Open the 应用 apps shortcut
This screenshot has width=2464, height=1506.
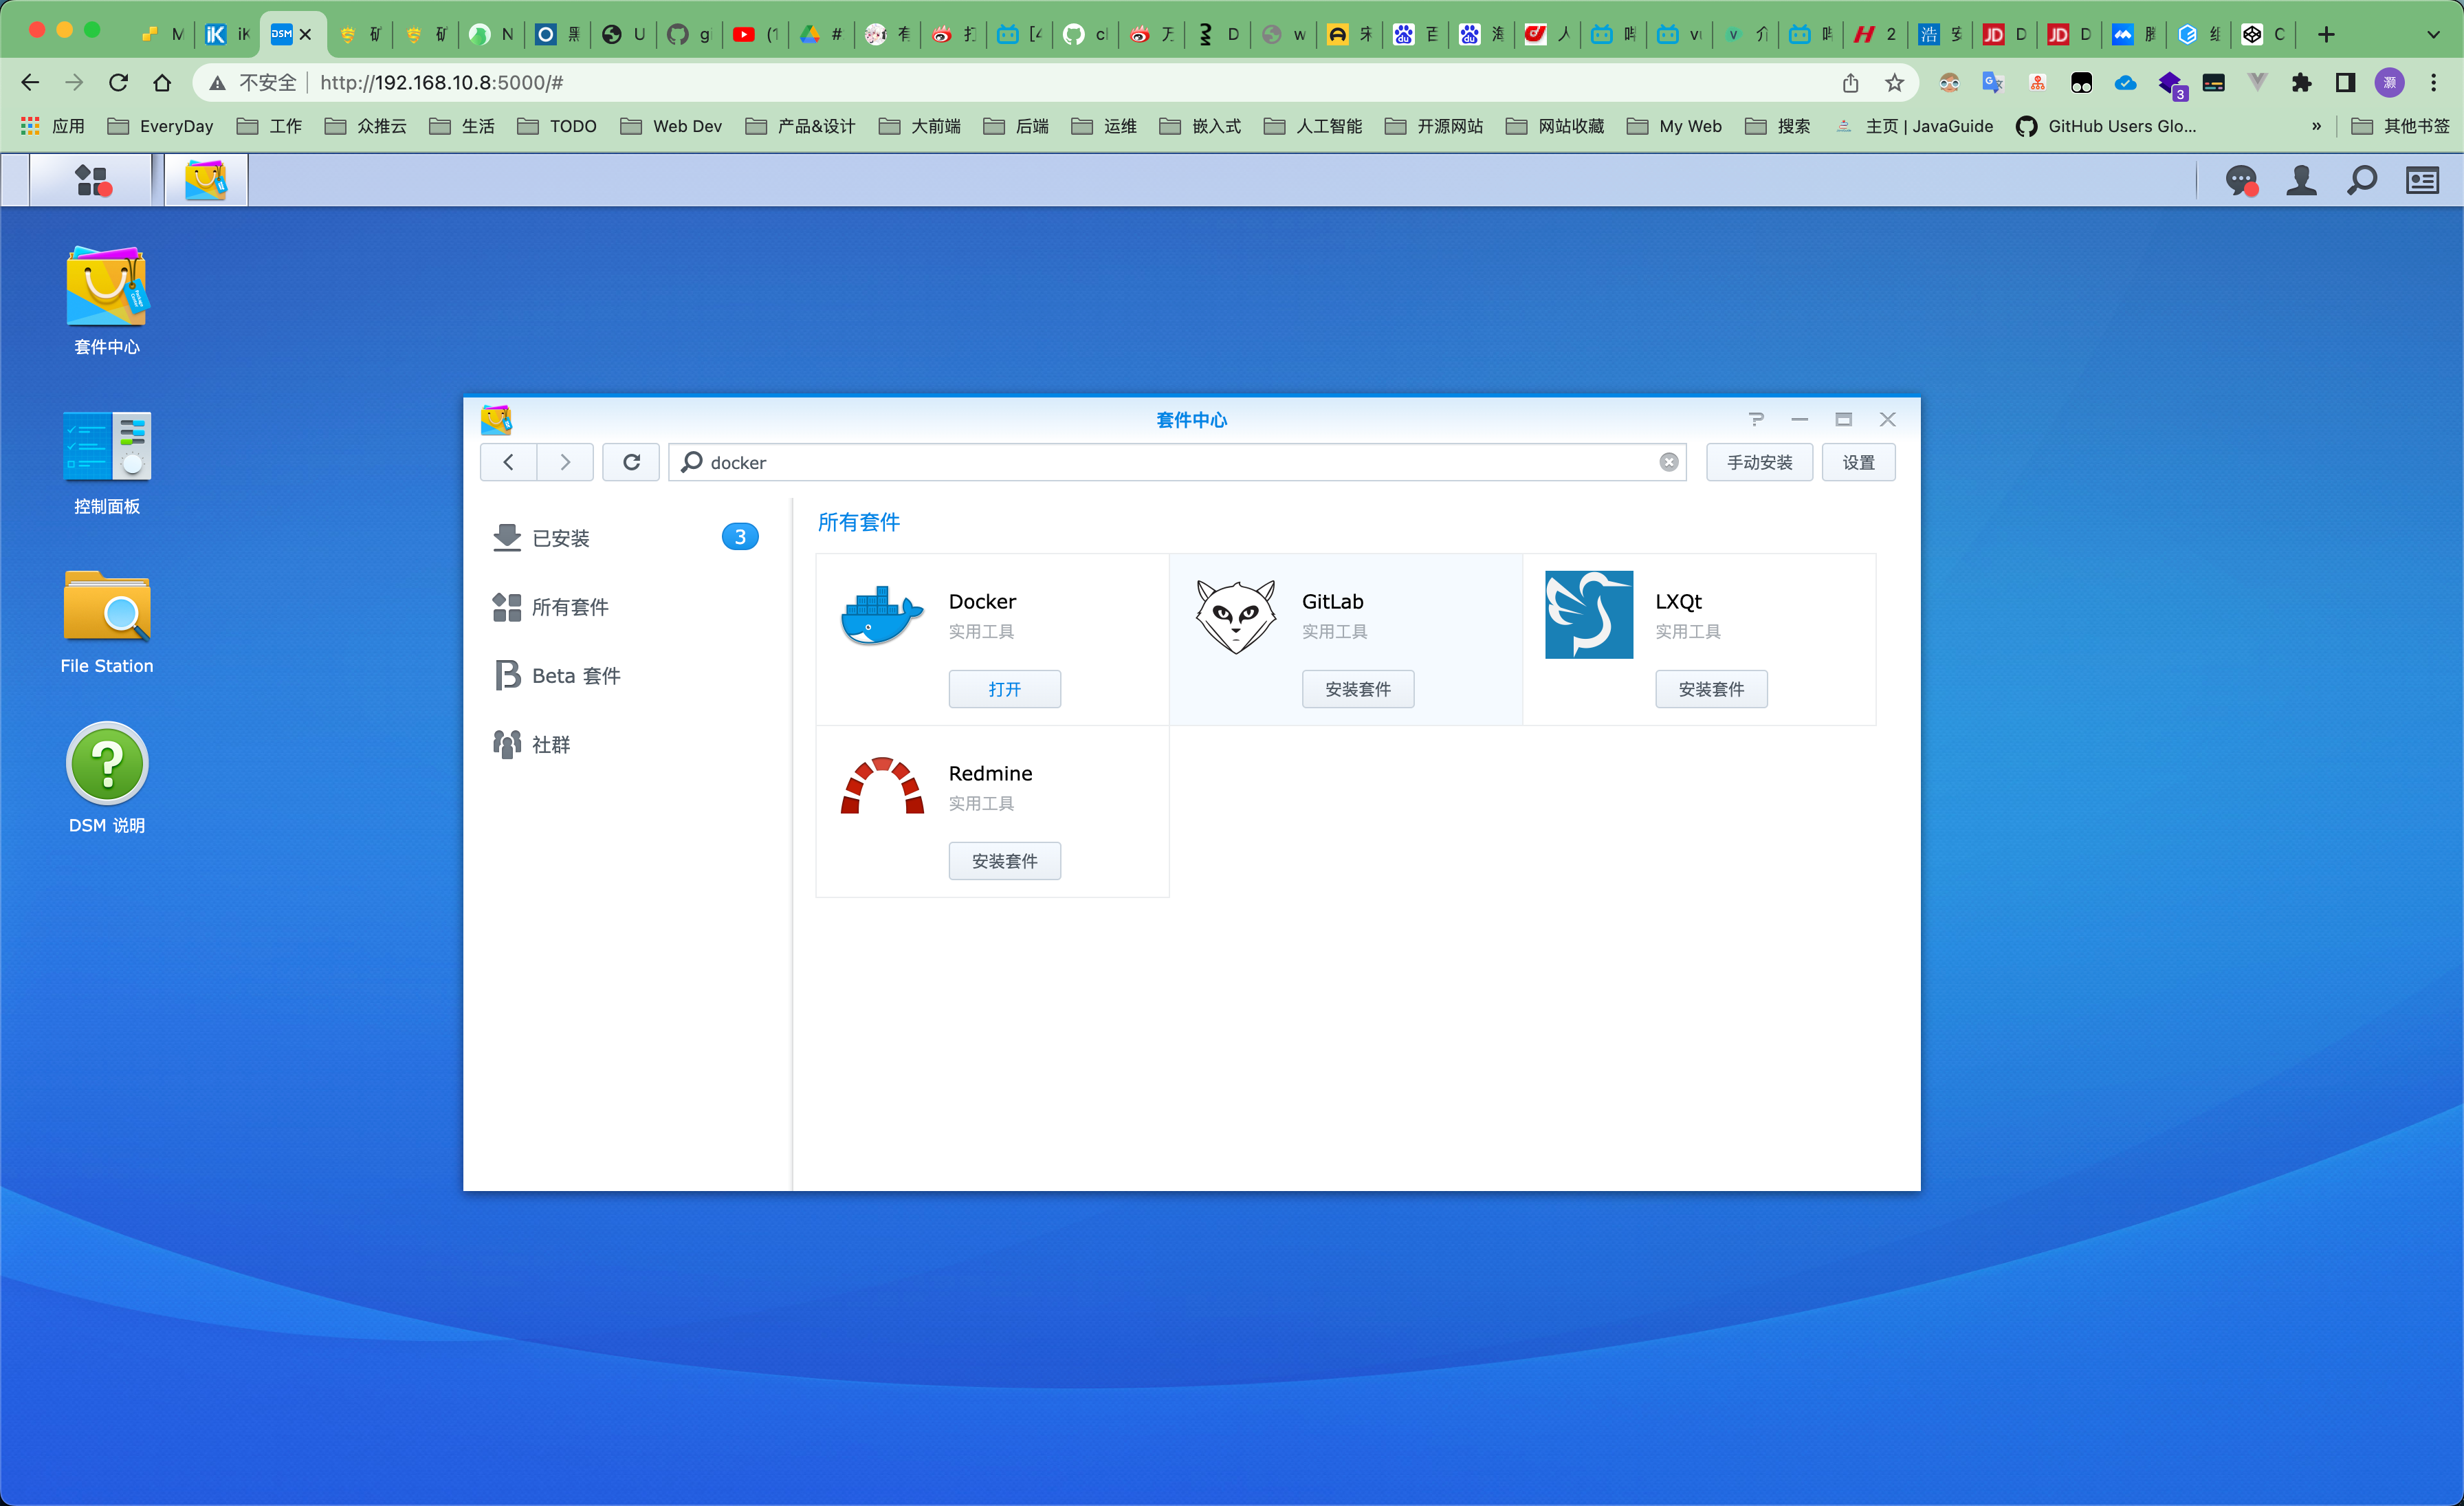[x=52, y=126]
